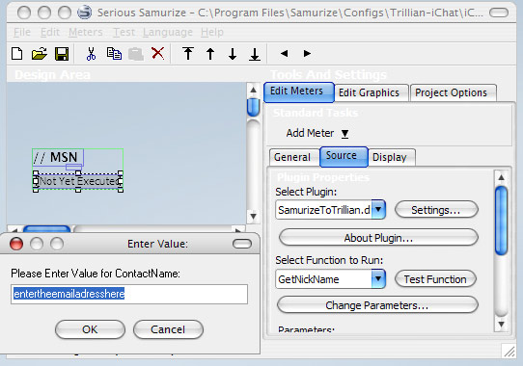Image resolution: width=523 pixels, height=366 pixels.
Task: Click the Enter Value dialog pill button
Action: pos(242,244)
